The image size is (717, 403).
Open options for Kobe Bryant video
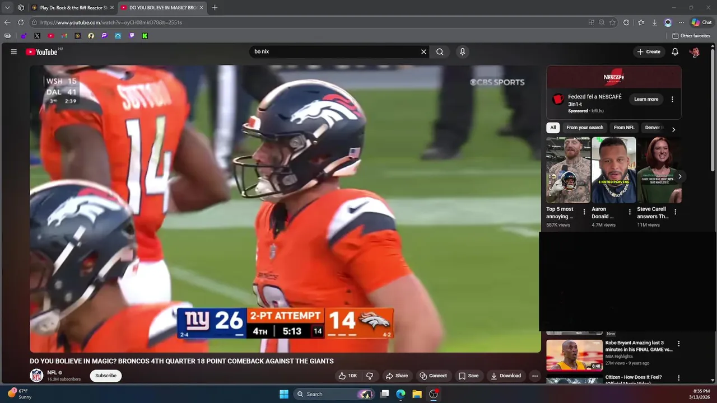pos(678,344)
